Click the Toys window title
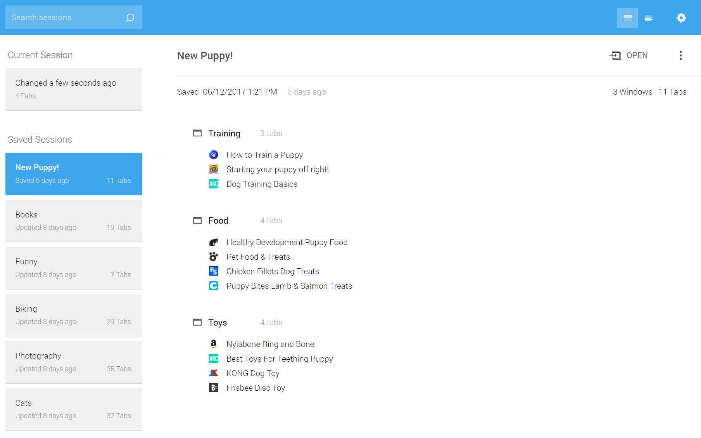Viewport: 701px width, 438px height. [218, 322]
